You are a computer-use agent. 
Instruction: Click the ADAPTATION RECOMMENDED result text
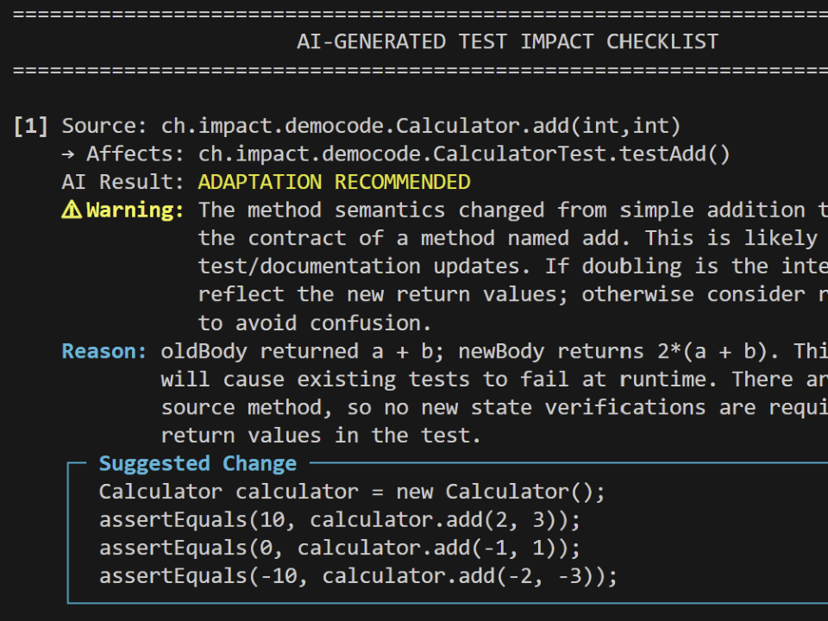point(335,182)
